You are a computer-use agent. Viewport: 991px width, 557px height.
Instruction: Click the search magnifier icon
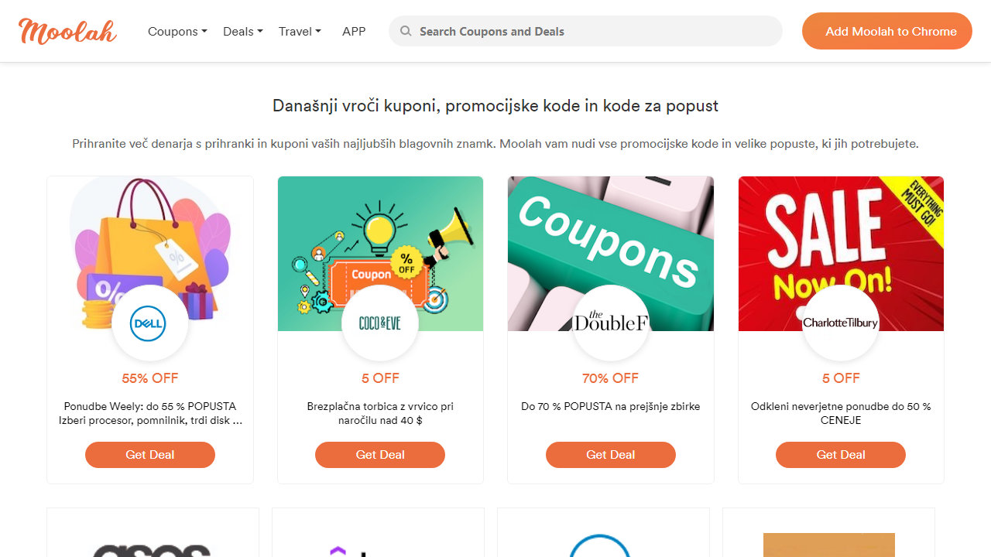[406, 31]
